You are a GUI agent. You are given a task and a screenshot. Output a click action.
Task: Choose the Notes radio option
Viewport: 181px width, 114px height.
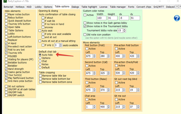[x=40, y=64]
